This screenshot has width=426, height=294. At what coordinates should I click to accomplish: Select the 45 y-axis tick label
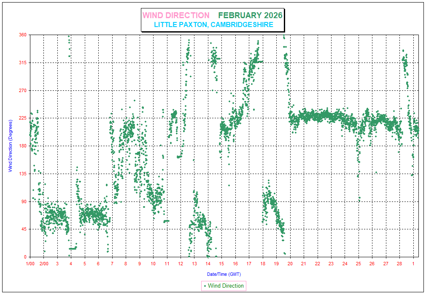[24, 229]
